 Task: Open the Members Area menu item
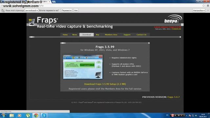(x=111, y=35)
